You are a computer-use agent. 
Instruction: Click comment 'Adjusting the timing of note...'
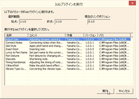pyautogui.click(x=46, y=62)
